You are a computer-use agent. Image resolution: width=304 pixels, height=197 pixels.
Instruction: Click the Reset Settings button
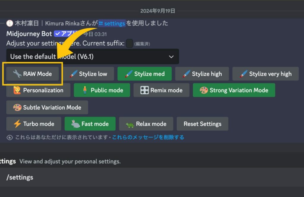[202, 124]
